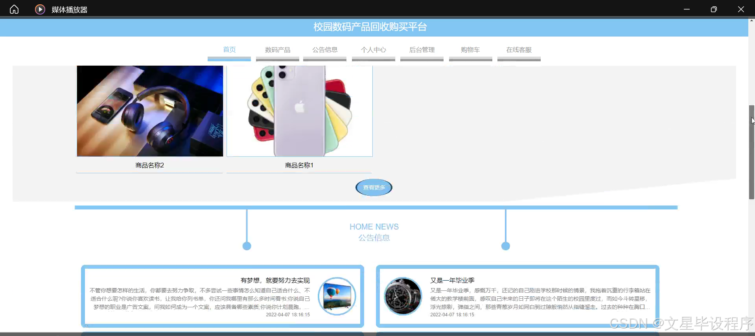Click the HOME NEWS heading
The height and width of the screenshot is (336, 755).
(374, 227)
